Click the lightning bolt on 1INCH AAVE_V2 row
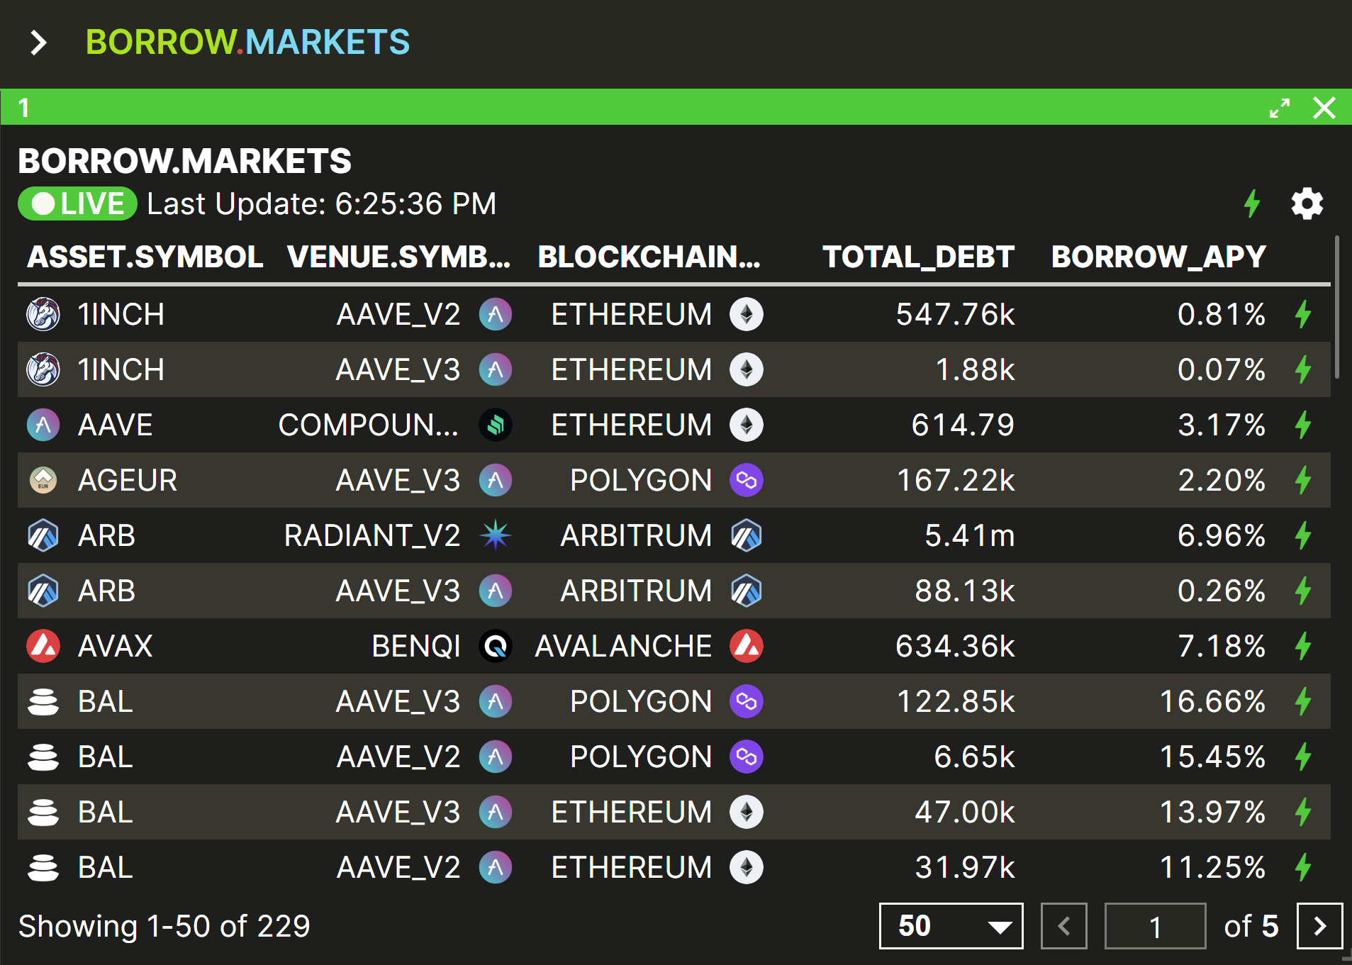 click(1303, 314)
